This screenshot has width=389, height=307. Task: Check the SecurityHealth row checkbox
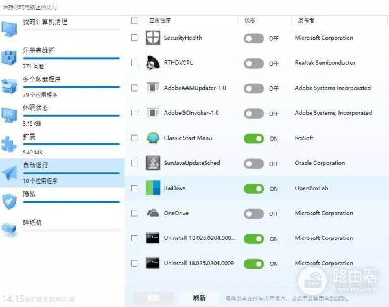pyautogui.click(x=134, y=38)
